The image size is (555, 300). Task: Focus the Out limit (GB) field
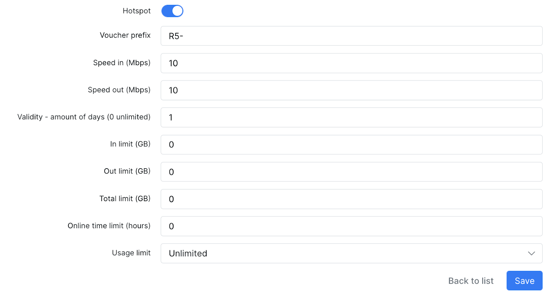point(351,172)
